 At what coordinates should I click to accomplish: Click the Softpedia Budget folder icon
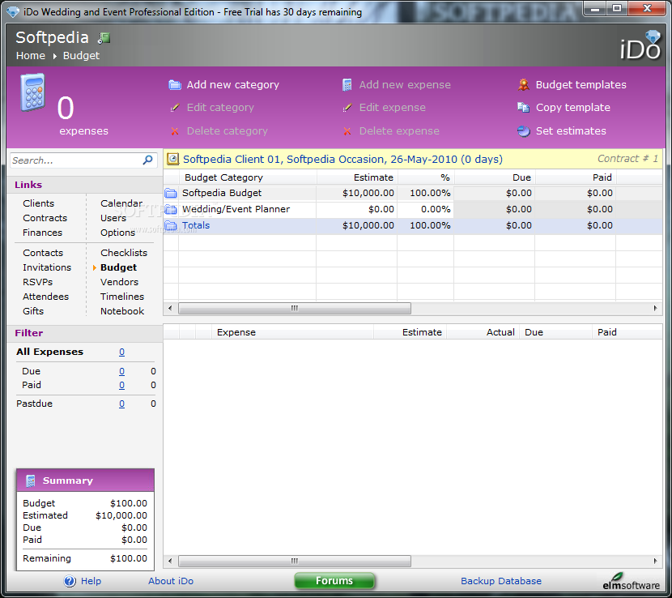point(171,193)
